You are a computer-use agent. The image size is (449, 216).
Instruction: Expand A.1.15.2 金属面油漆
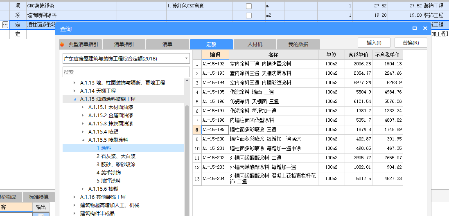pyautogui.click(x=83, y=116)
